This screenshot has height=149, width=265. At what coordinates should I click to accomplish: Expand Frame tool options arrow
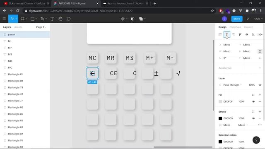[x=26, y=19]
